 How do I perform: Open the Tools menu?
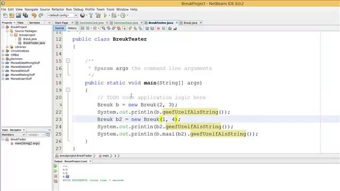110,10
